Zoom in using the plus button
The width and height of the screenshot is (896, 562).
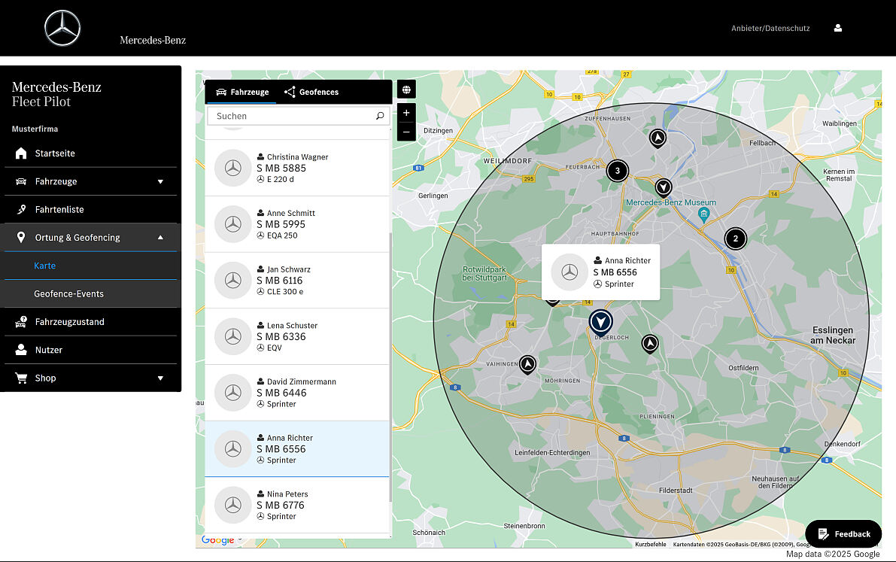pyautogui.click(x=406, y=113)
